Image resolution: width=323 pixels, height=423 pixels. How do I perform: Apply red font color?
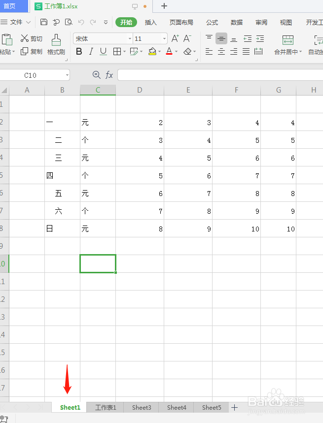click(x=169, y=51)
